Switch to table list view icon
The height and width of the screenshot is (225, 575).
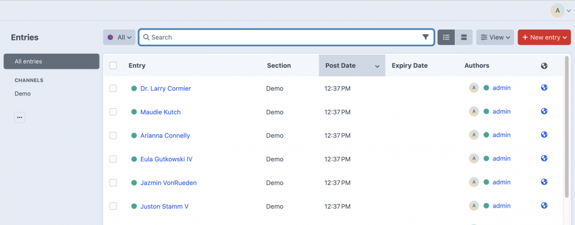point(446,38)
